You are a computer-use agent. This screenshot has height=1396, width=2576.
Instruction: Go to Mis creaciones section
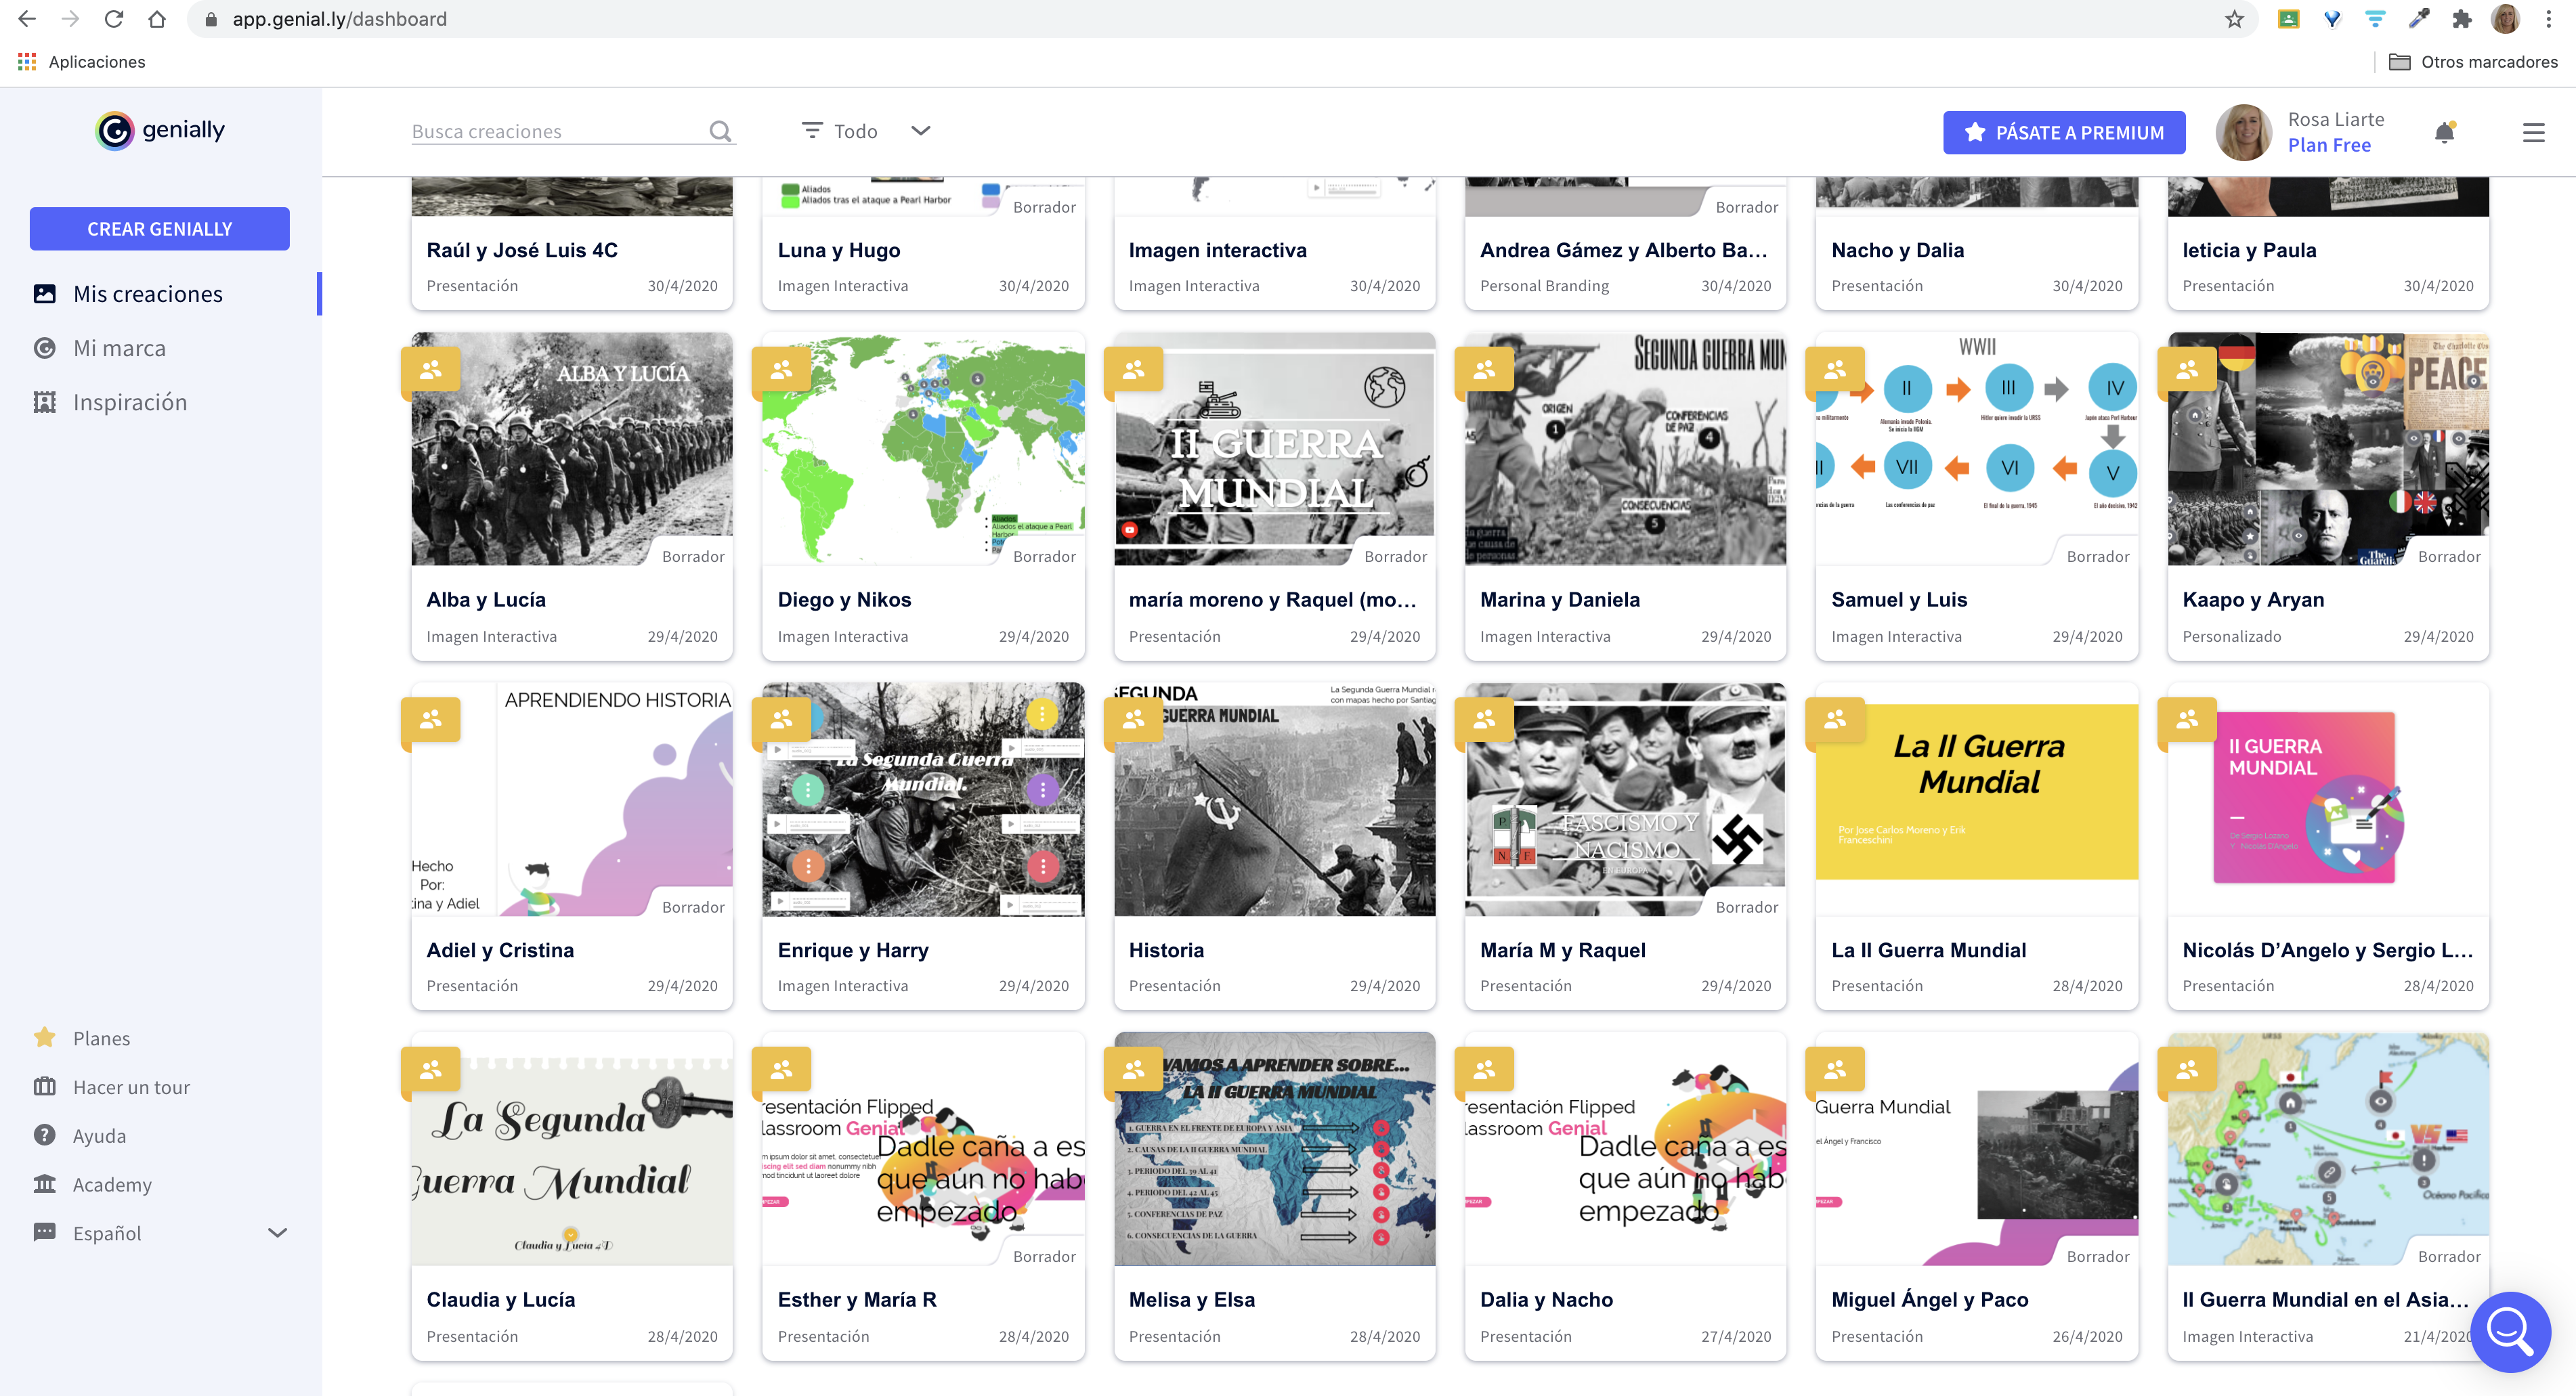coord(148,294)
